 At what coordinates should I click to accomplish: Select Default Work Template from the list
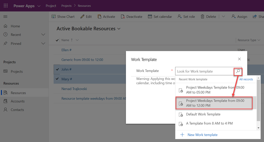[x=203, y=114]
